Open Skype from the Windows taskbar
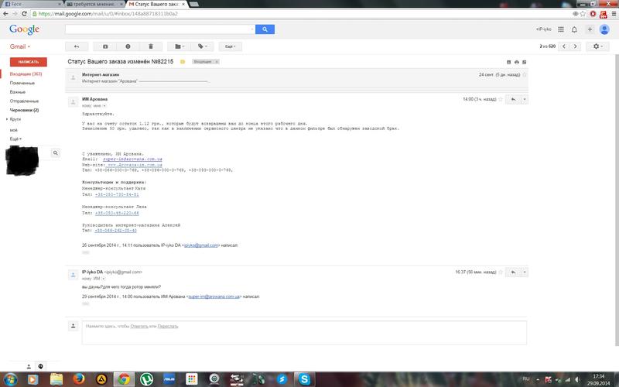This screenshot has height=387, width=619. (x=304, y=378)
